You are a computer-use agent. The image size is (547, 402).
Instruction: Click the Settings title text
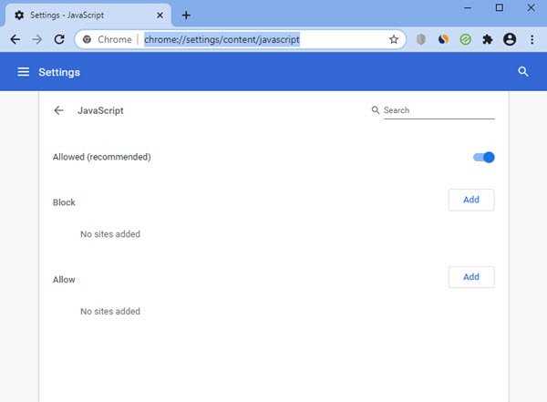pos(59,72)
